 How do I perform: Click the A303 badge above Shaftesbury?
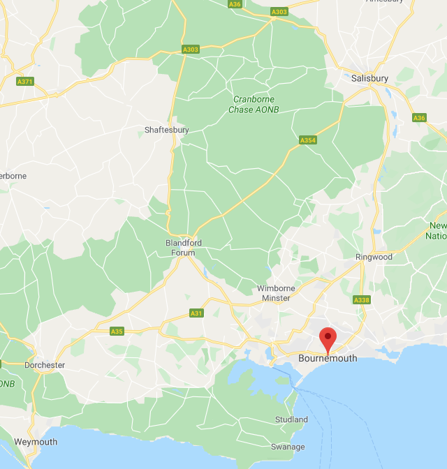(191, 50)
